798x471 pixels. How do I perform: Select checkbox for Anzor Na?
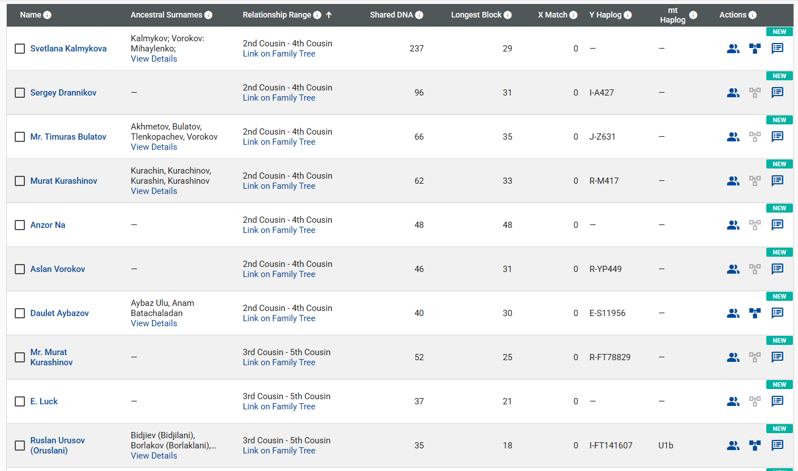tap(20, 225)
